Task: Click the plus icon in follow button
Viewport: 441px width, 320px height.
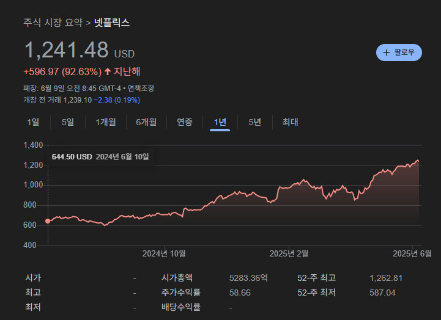Action: (387, 53)
